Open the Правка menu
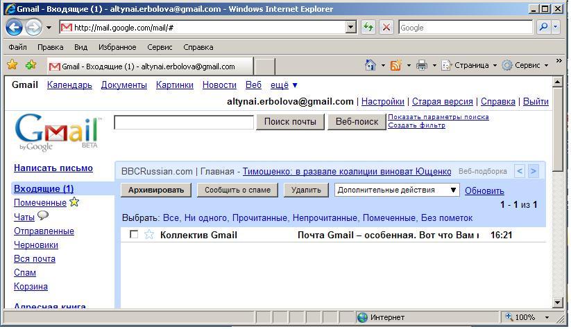Image resolution: width=571 pixels, height=329 pixels. point(50,47)
